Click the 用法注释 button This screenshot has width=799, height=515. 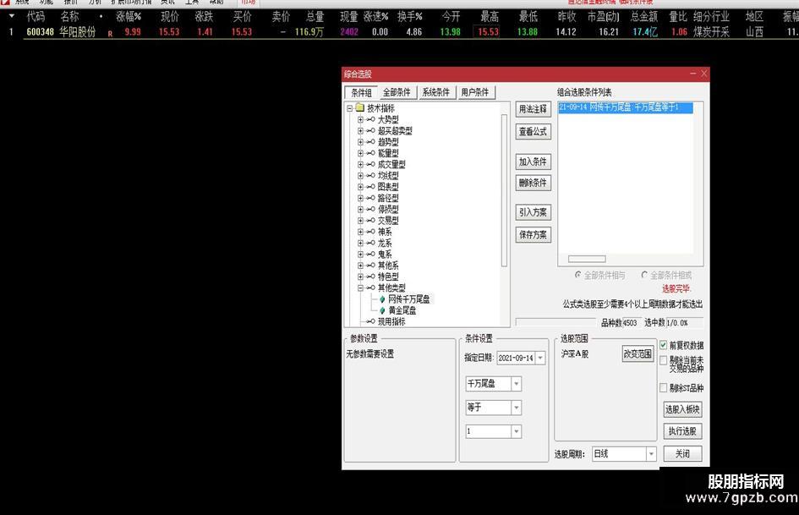533,109
